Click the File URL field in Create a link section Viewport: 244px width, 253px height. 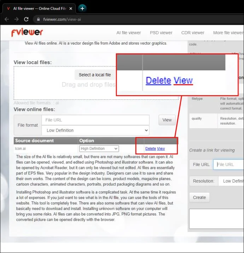click(x=228, y=165)
